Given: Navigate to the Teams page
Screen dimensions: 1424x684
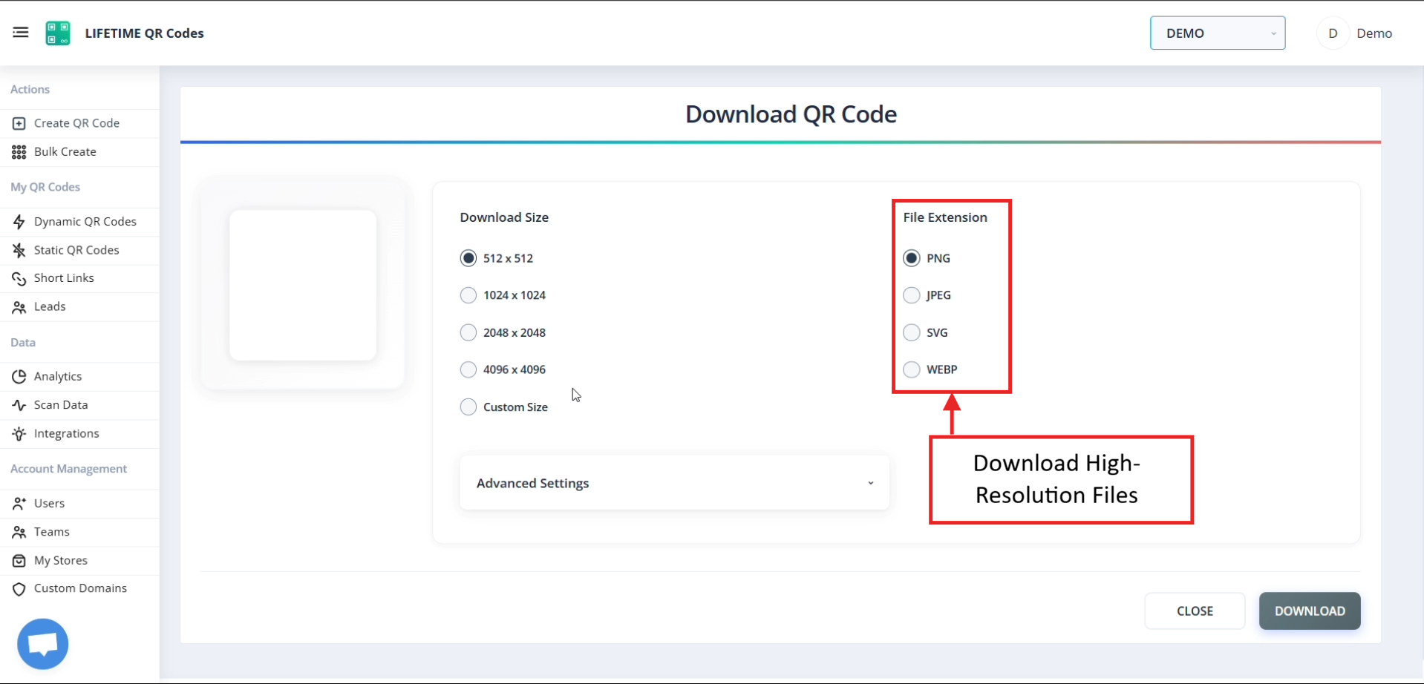Looking at the screenshot, I should (51, 531).
